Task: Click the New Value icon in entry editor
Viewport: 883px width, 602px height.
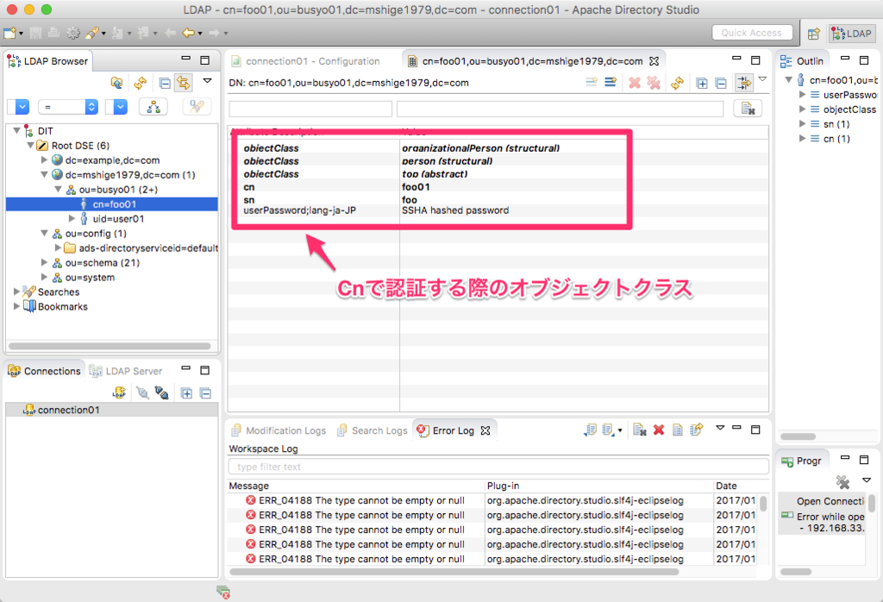Action: [x=611, y=83]
